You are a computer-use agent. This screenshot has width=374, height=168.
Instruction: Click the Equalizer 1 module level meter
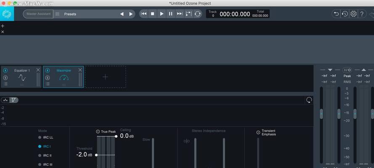tap(38, 80)
